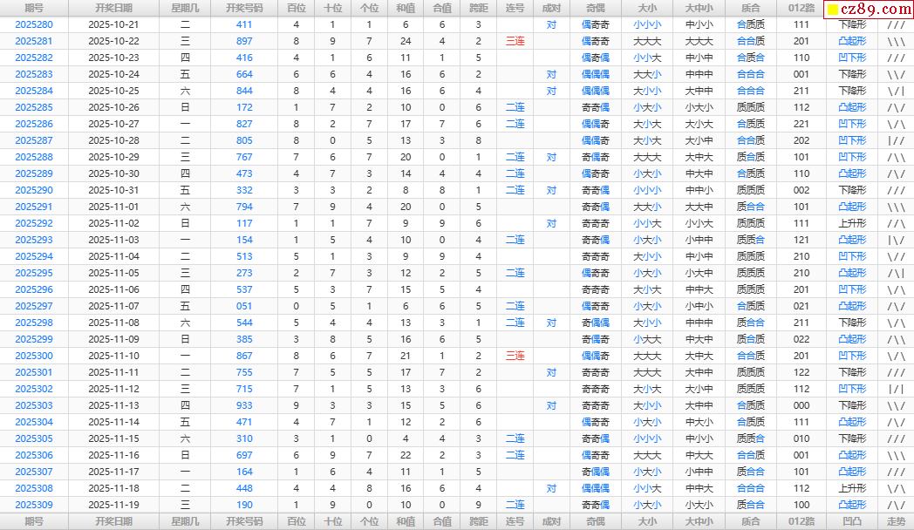Click the date 2025-11-19 cell
The width and height of the screenshot is (914, 530).
pyautogui.click(x=113, y=505)
